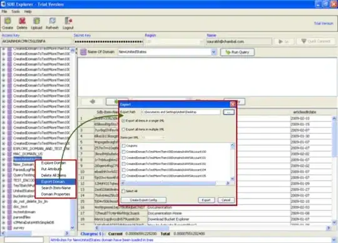Click the Cancel button in Export dialog
The height and width of the screenshot is (243, 338).
pos(226,200)
